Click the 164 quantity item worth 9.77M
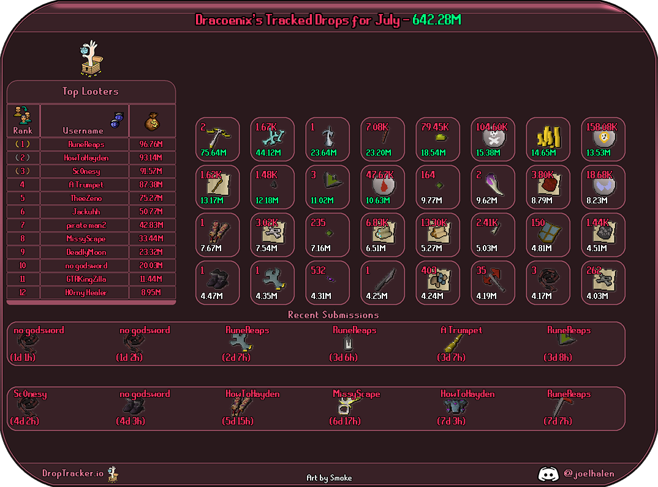Screen dimensions: 658x487 point(437,187)
